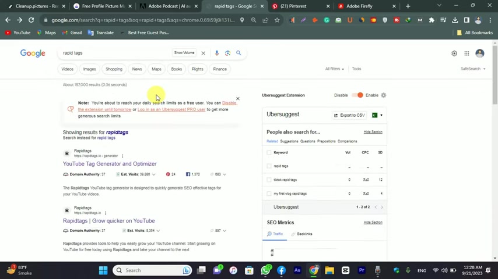
Task: Hide the People also search for section
Action: [x=373, y=132]
